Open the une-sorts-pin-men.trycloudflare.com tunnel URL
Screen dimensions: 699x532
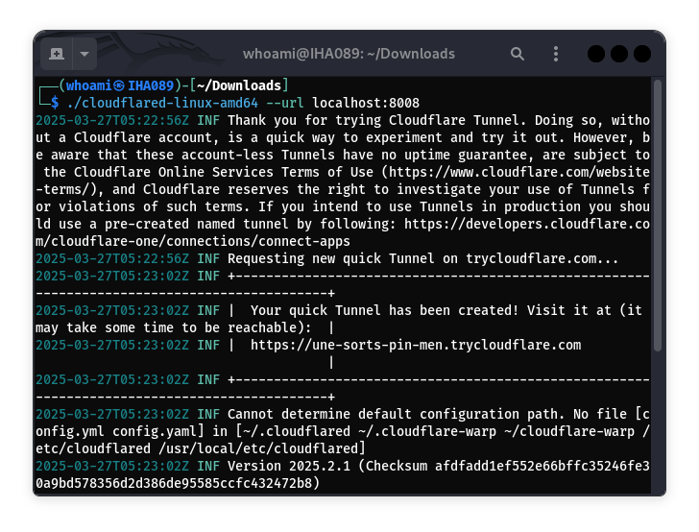click(x=416, y=345)
